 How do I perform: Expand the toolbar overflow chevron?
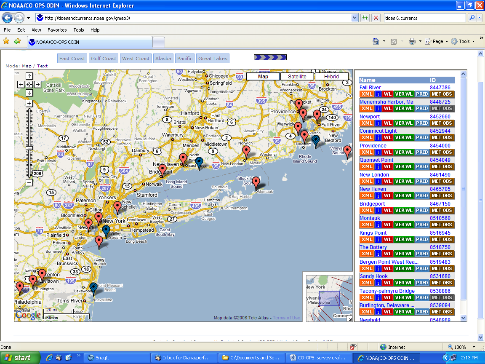tap(481, 38)
